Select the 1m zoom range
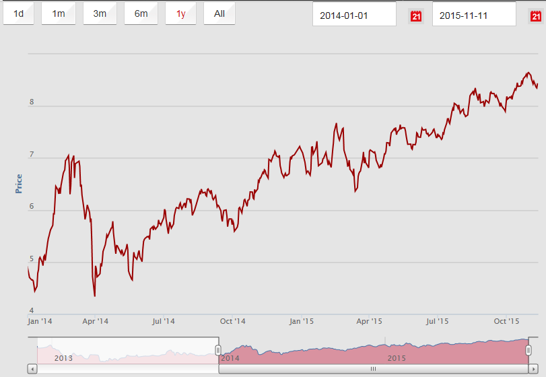 [x=59, y=13]
